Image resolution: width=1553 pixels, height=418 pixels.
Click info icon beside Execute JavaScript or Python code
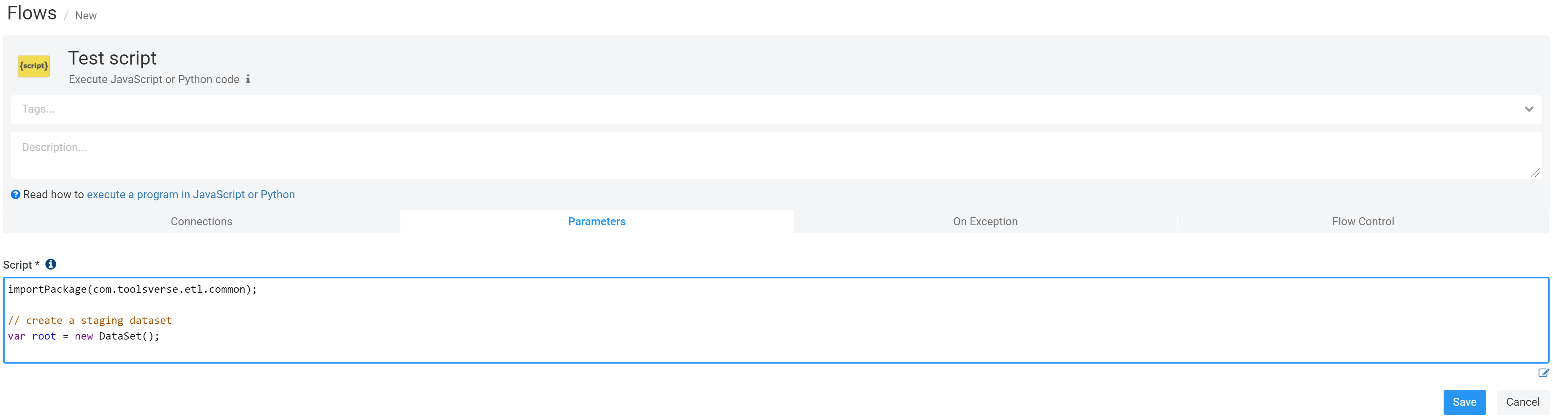click(248, 79)
